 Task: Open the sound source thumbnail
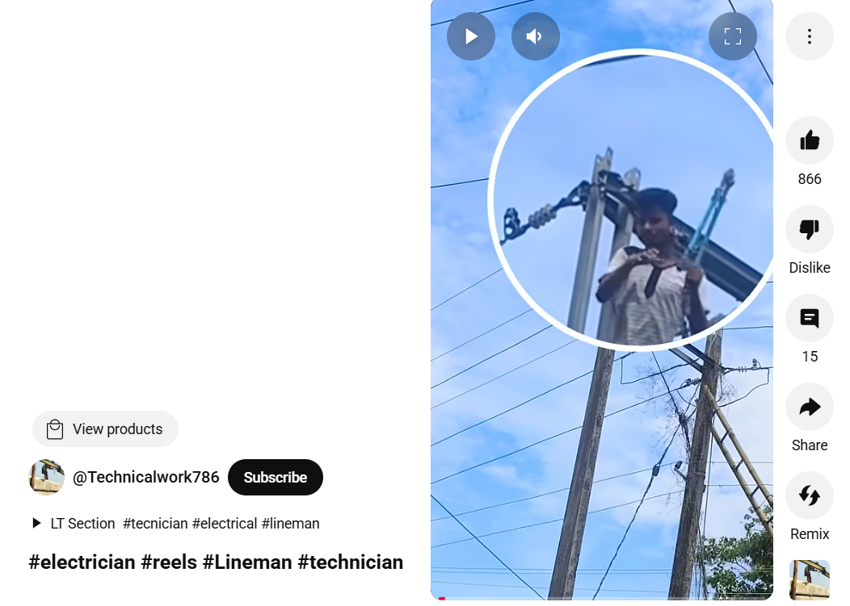click(x=810, y=580)
